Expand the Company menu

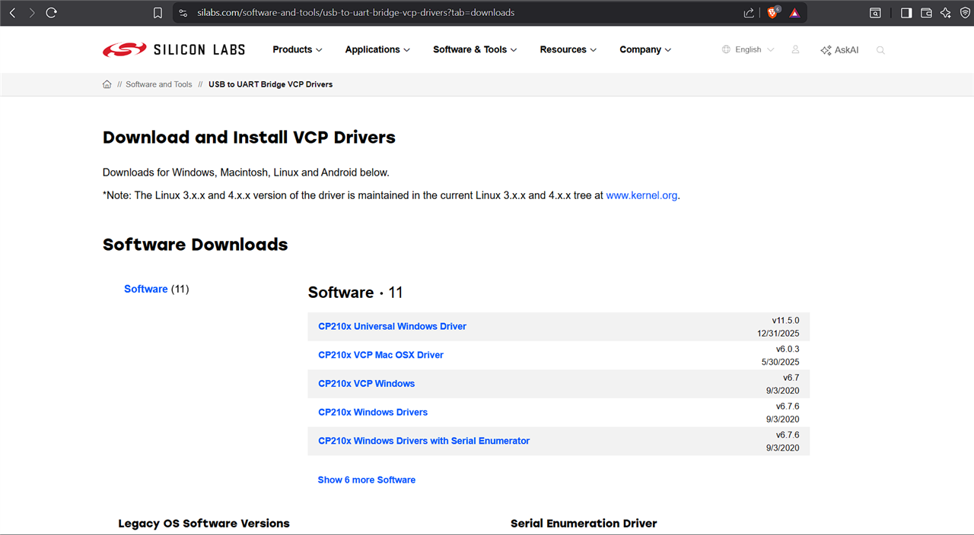coord(645,49)
